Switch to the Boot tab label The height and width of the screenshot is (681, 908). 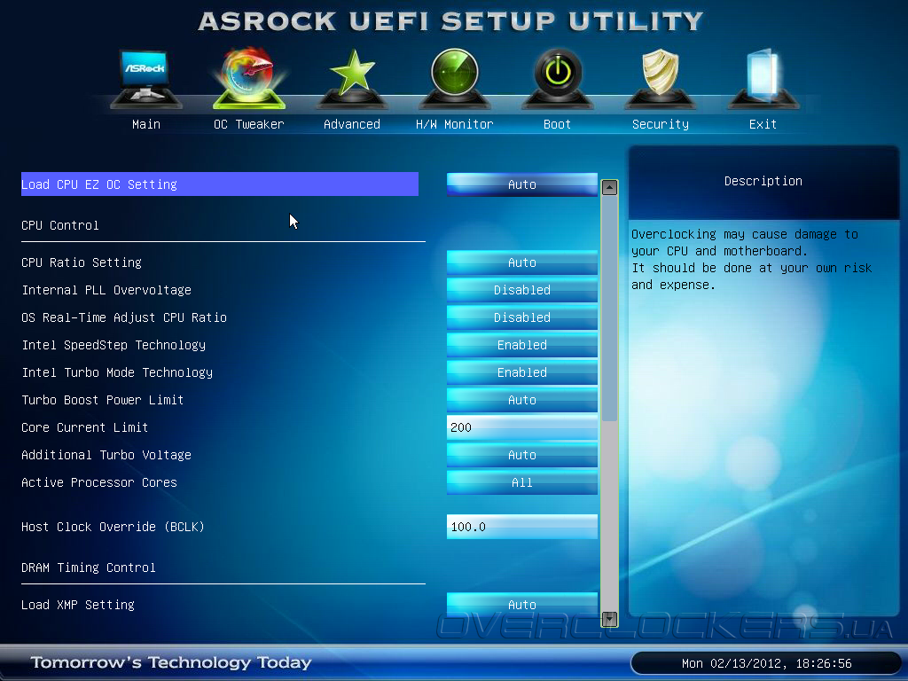coord(557,124)
